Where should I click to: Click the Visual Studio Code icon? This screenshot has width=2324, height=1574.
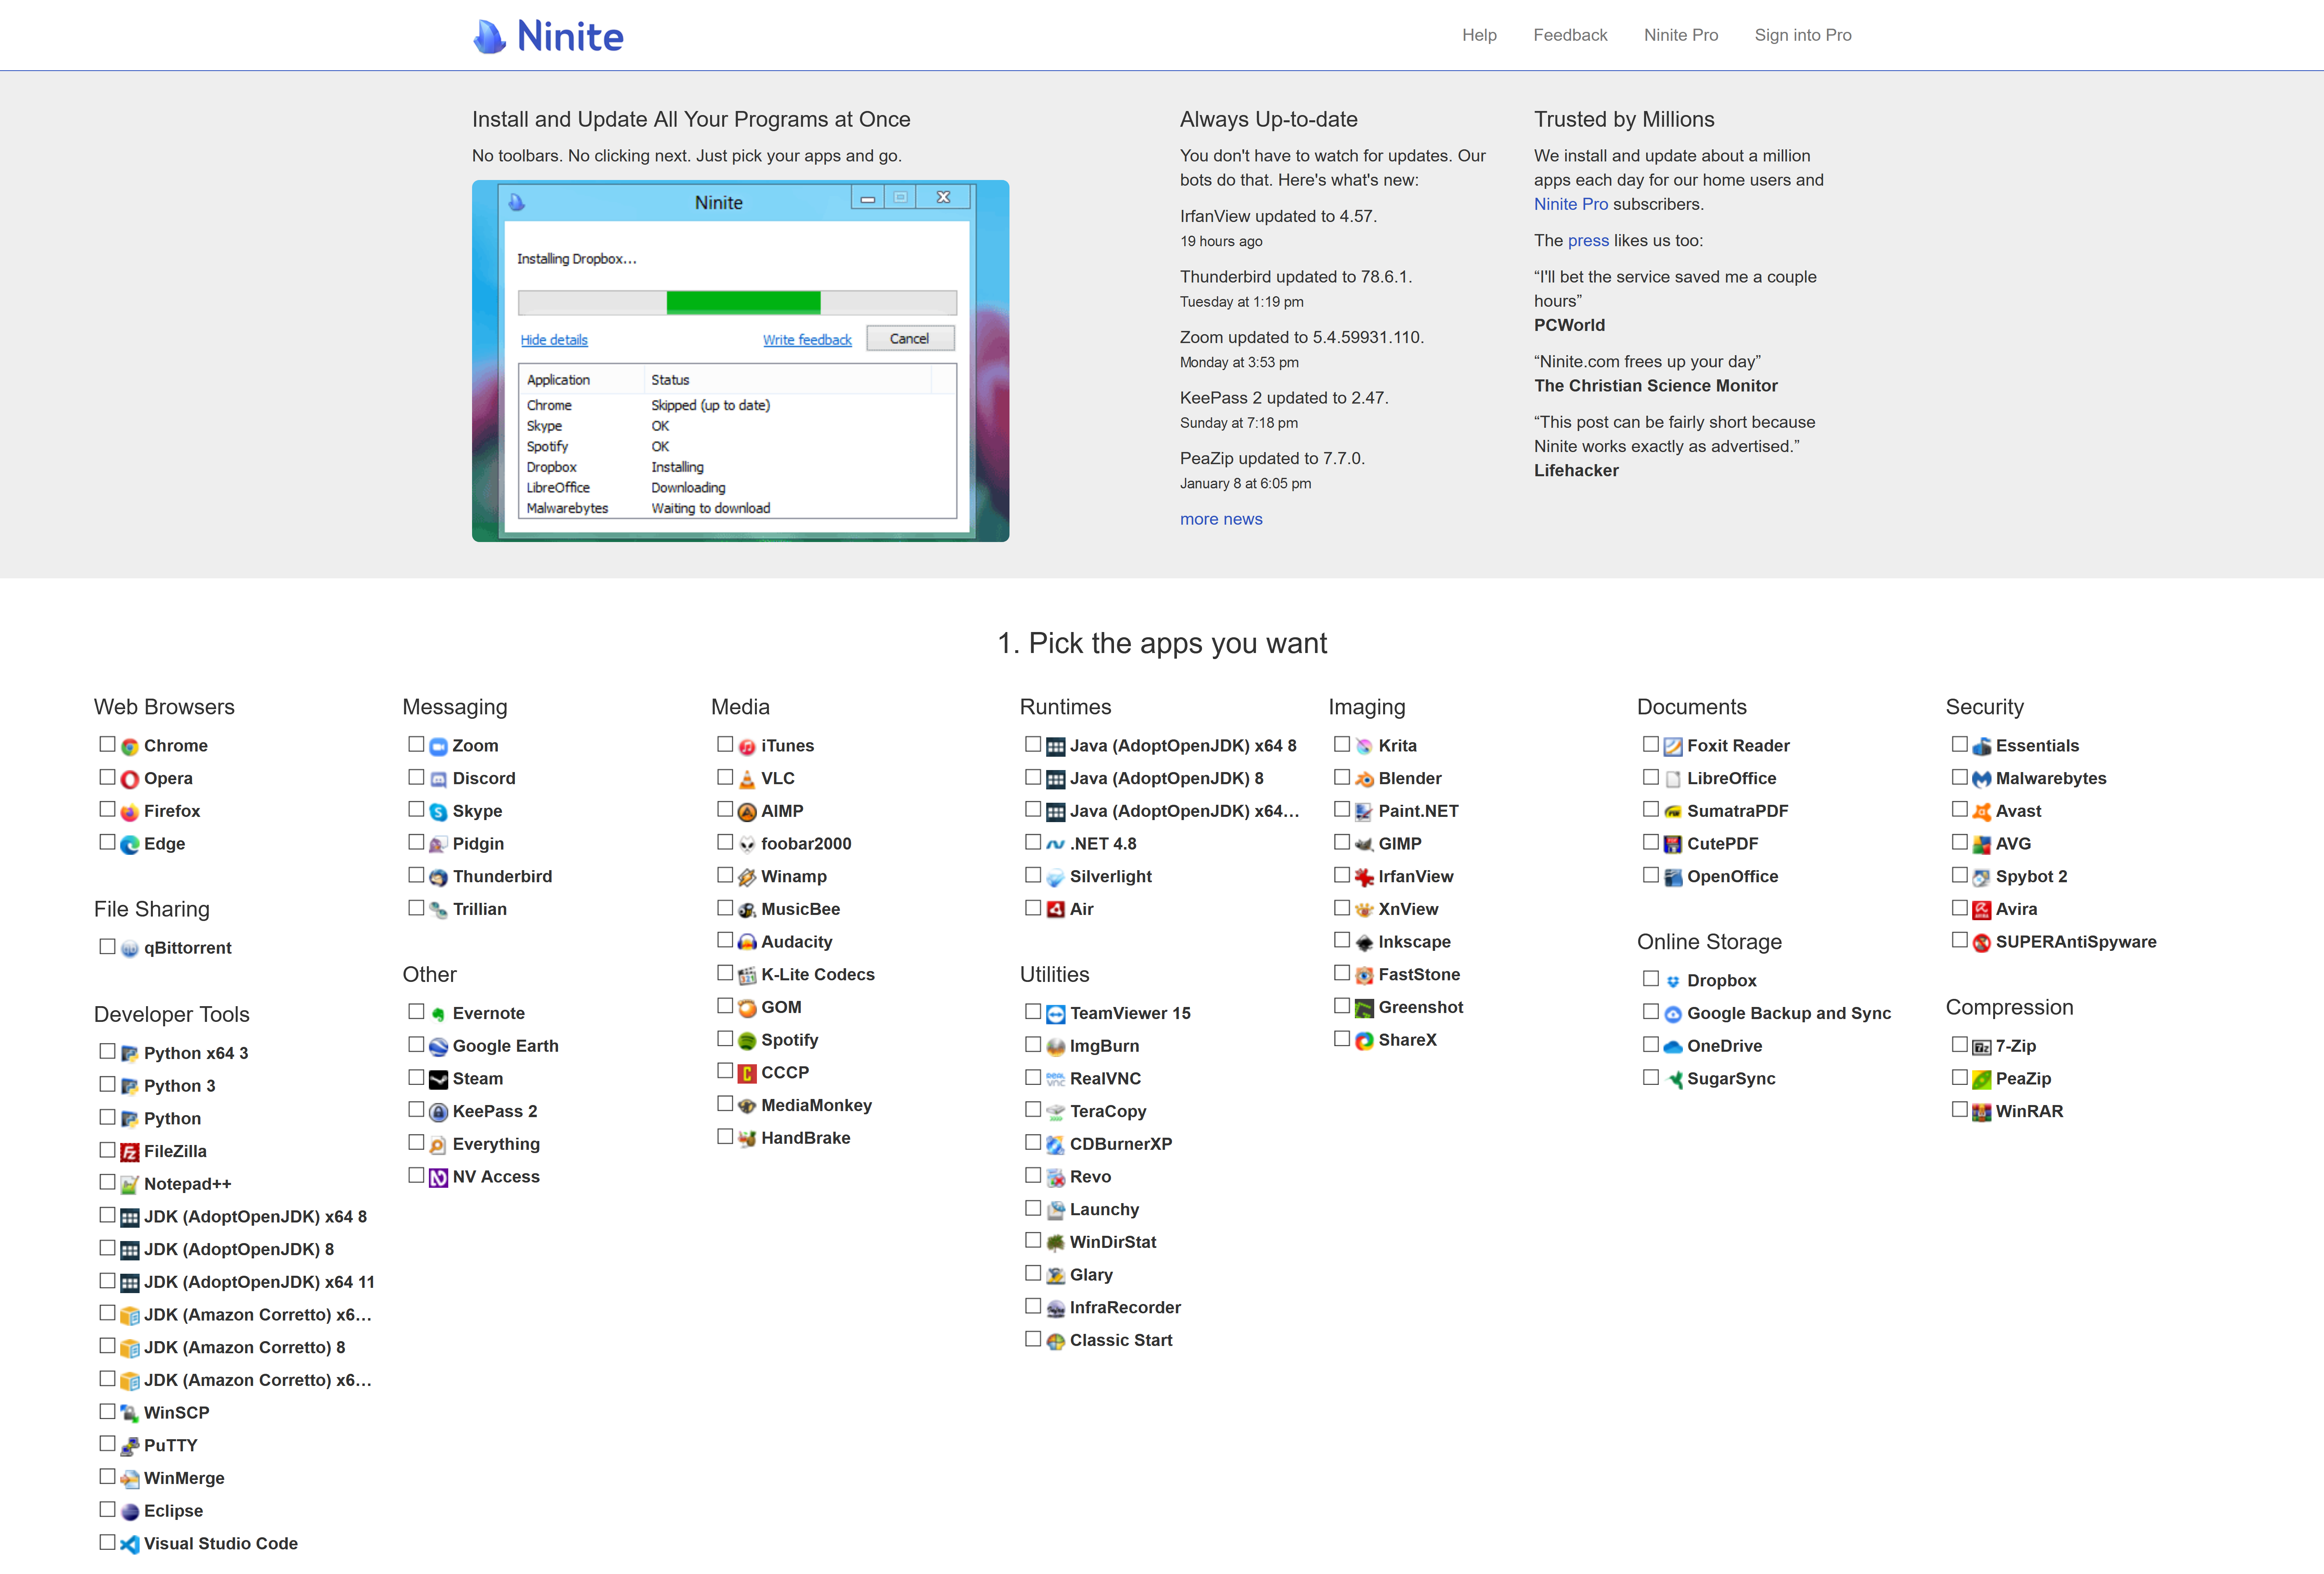click(129, 1544)
